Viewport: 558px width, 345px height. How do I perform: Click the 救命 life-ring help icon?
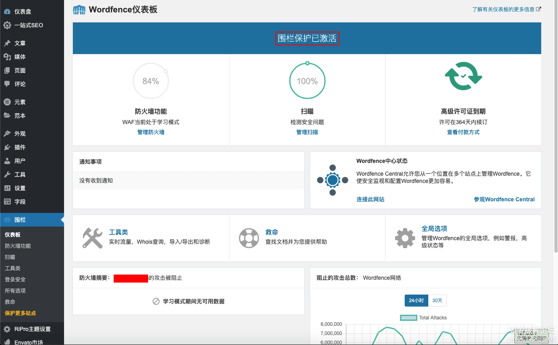click(249, 238)
